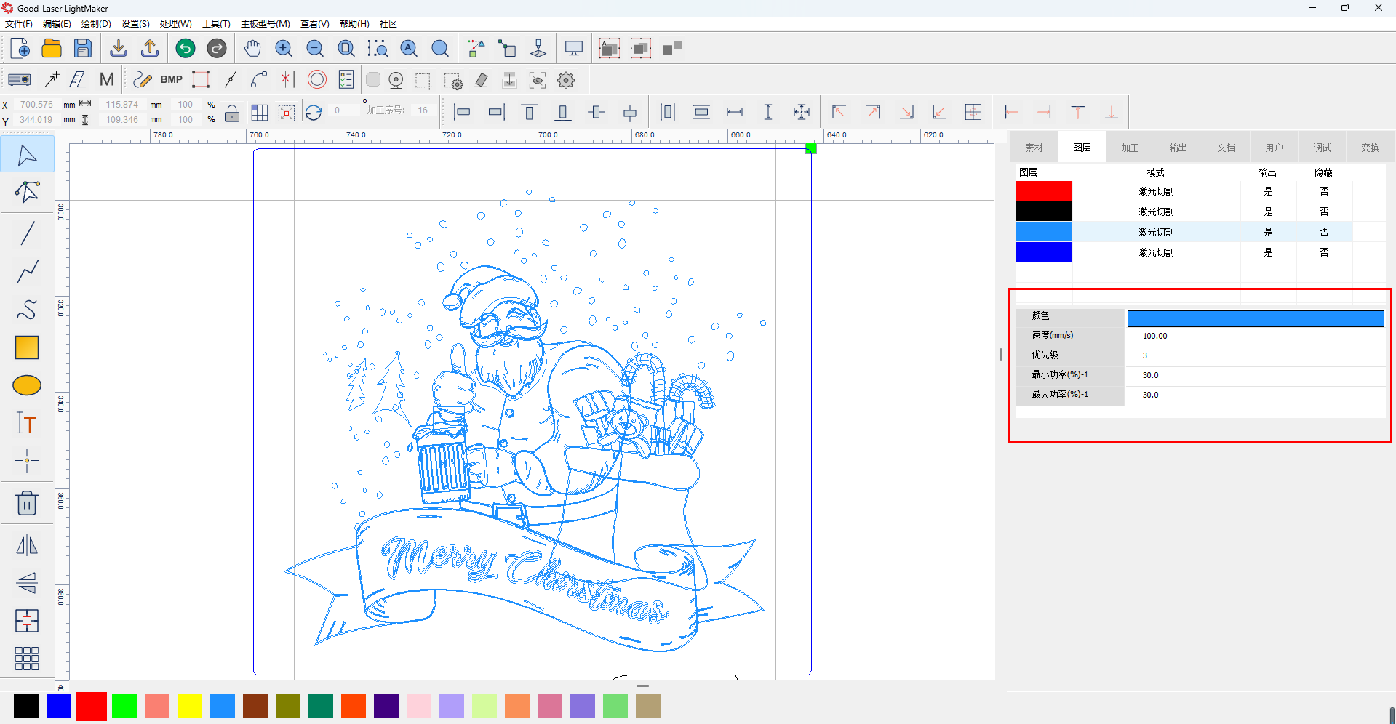This screenshot has width=1396, height=724.
Task: Click the zoom to selection icon
Action: pos(378,49)
